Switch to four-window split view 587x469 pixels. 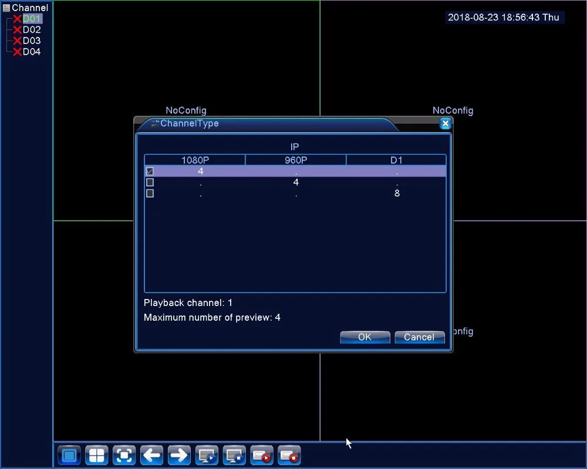point(97,455)
